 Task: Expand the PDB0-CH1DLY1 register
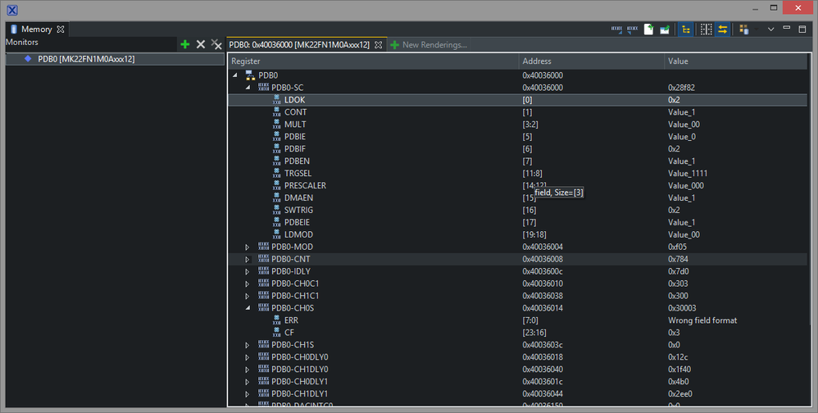(248, 394)
